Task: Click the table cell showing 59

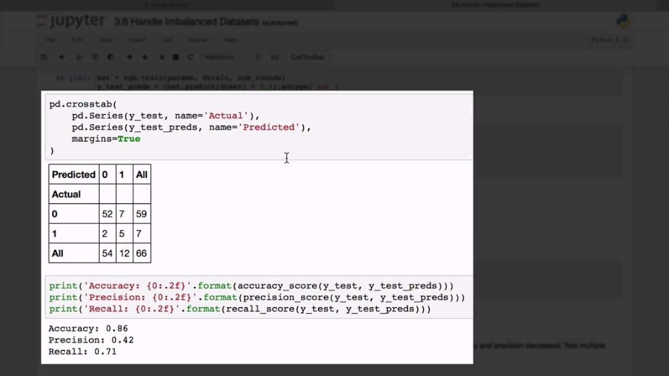Action: (x=142, y=214)
